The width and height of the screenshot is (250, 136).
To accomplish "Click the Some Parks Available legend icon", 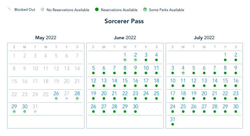I will (x=145, y=10).
